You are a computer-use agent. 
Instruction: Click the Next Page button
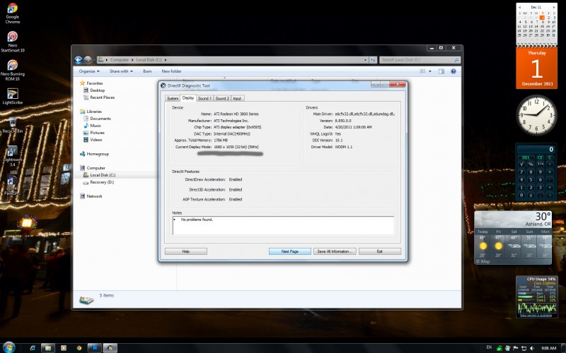(290, 251)
